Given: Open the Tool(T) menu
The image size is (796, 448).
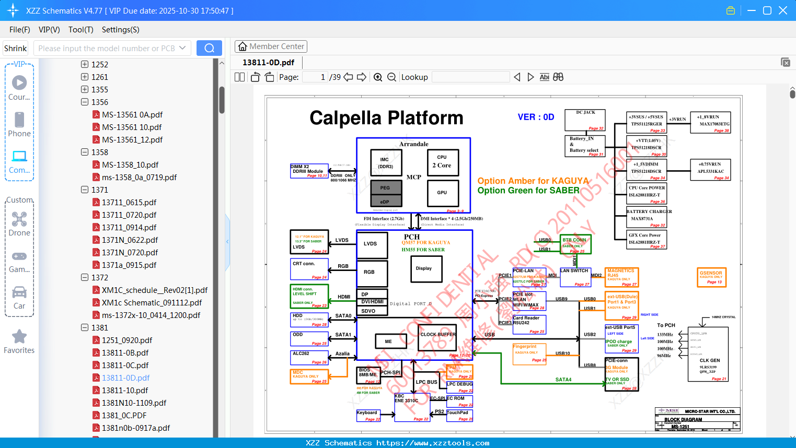Looking at the screenshot, I should pos(81,30).
